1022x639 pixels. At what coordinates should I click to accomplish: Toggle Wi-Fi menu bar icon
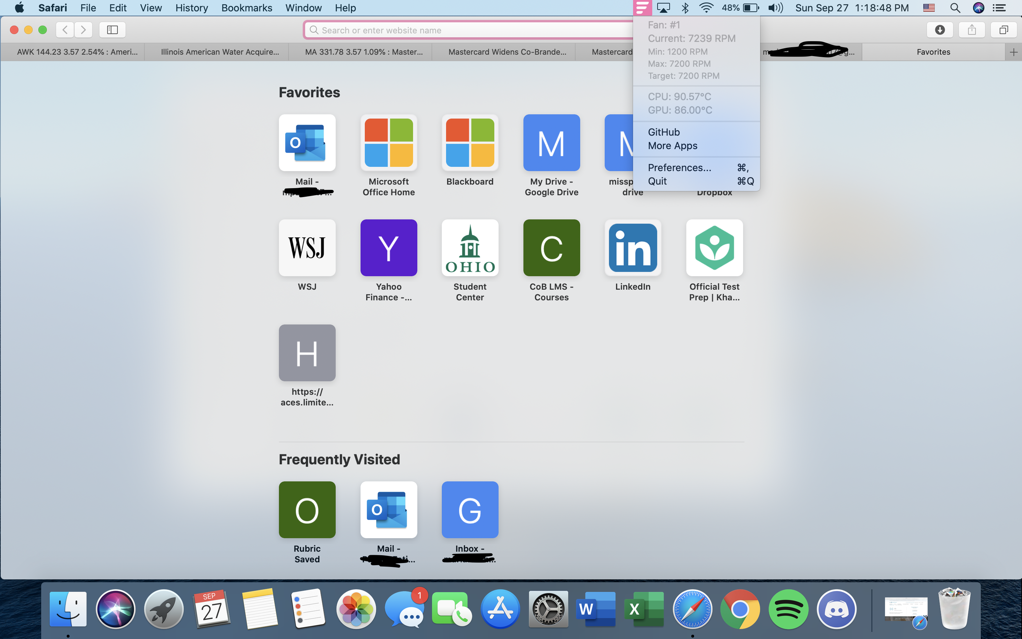[706, 7]
